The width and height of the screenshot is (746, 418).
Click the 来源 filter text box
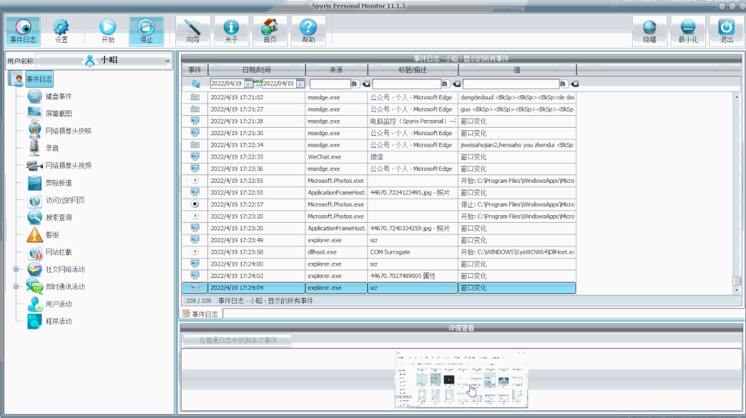[329, 84]
